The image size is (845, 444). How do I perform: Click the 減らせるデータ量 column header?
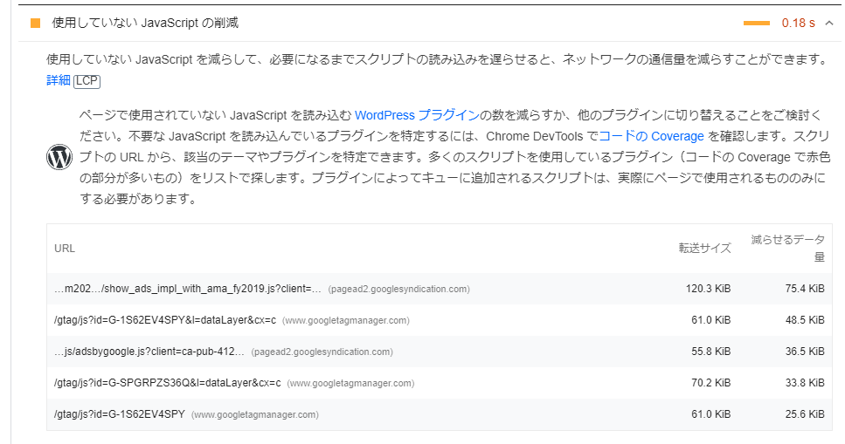pyautogui.click(x=788, y=248)
